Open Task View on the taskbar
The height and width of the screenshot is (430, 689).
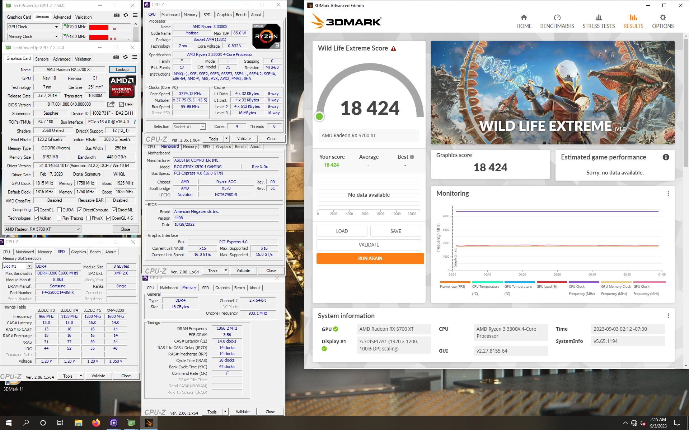[60, 423]
